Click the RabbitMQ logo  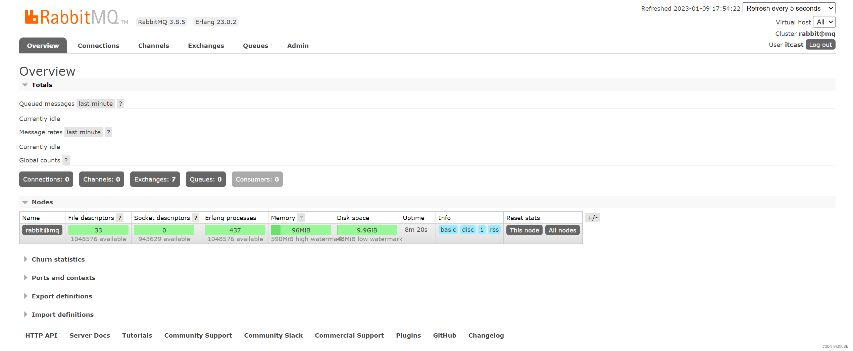tap(77, 17)
